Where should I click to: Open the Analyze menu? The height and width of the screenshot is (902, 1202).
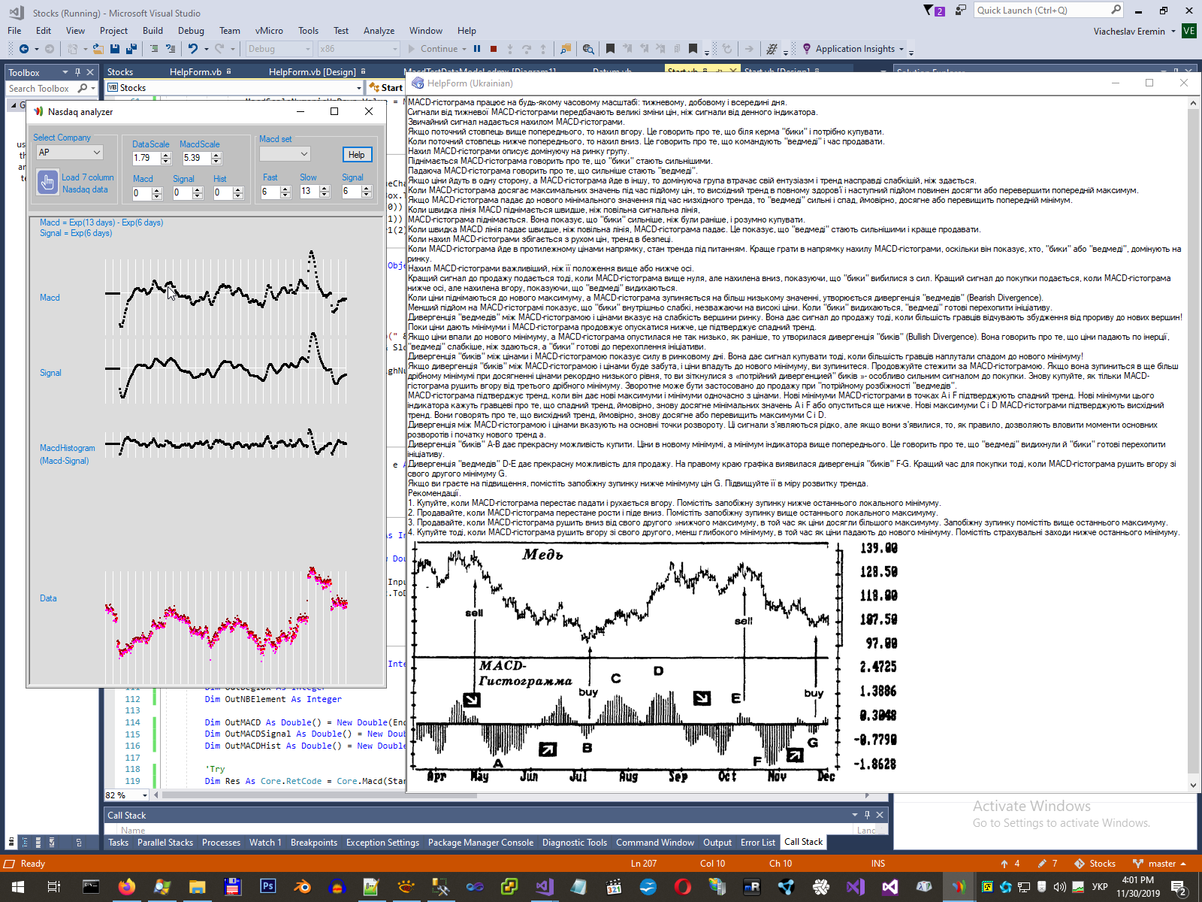[x=379, y=31]
